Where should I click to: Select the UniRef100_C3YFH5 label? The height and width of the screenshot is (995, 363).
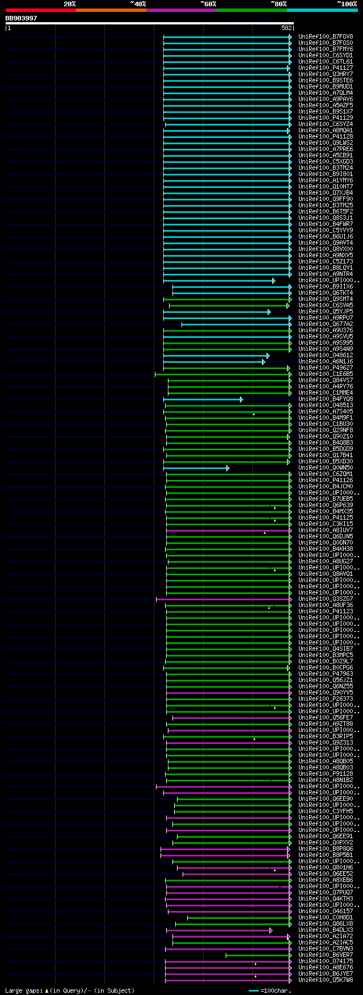click(326, 812)
